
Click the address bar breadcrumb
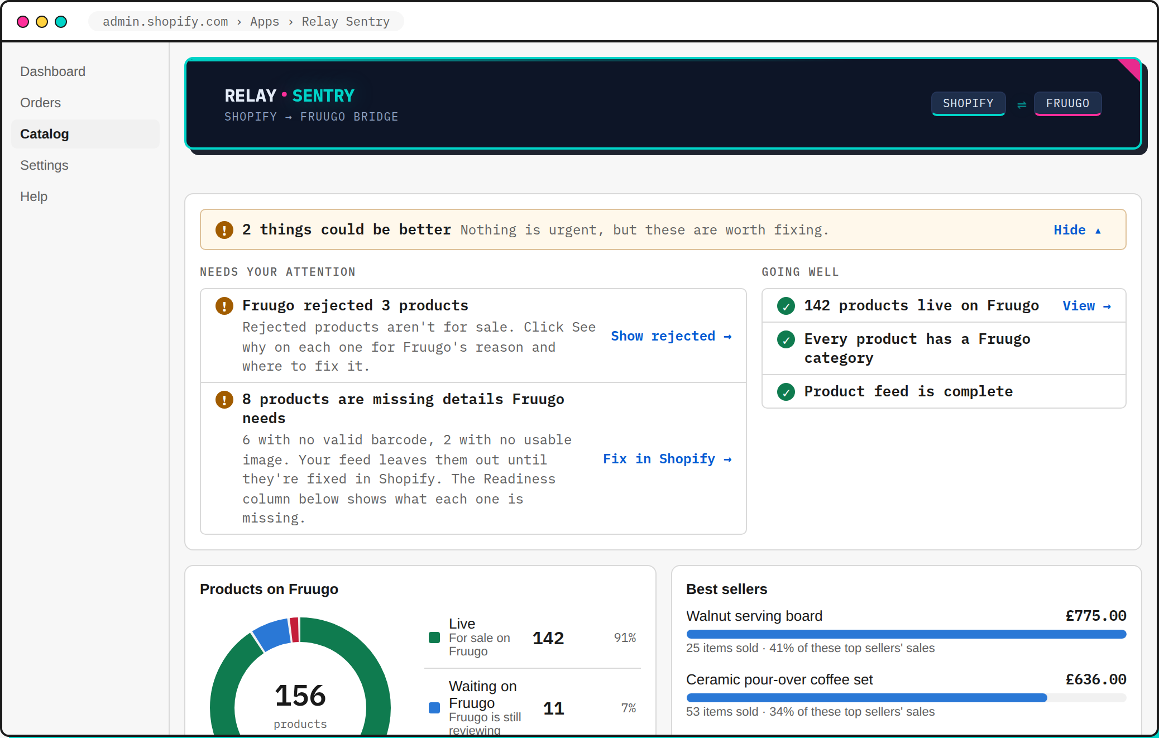coord(246,21)
